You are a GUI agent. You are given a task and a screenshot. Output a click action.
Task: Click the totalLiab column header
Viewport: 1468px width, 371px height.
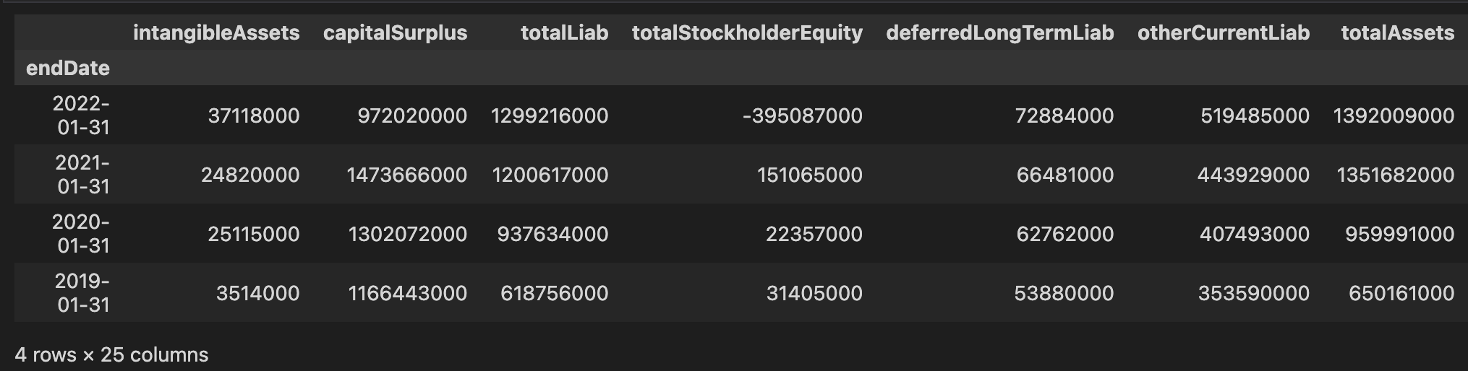(x=564, y=32)
